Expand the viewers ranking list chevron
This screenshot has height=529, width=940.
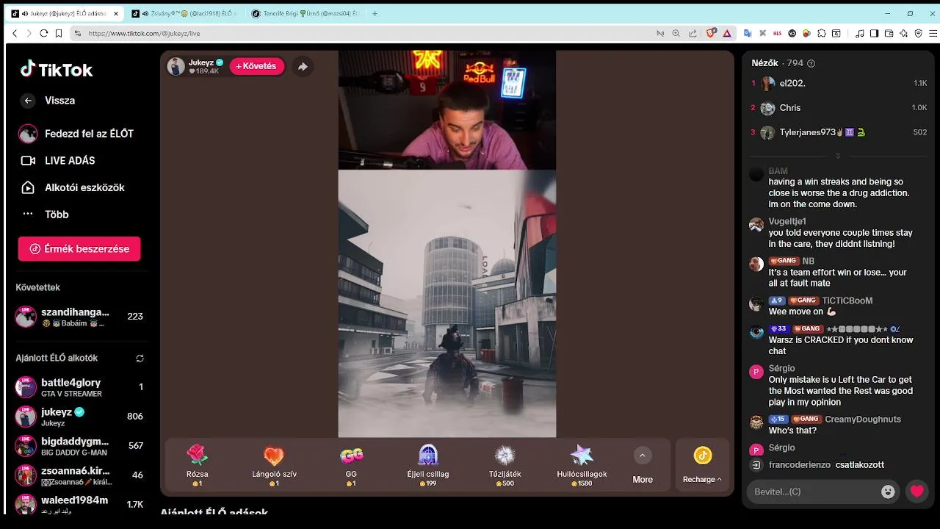pos(838,156)
